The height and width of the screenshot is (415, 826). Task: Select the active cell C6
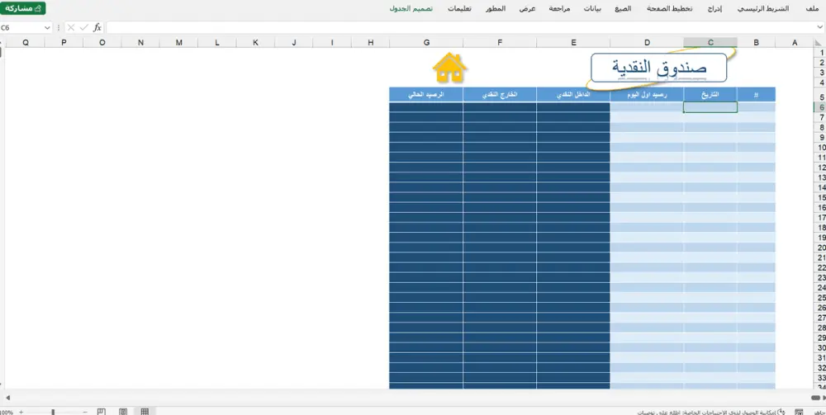coord(710,107)
